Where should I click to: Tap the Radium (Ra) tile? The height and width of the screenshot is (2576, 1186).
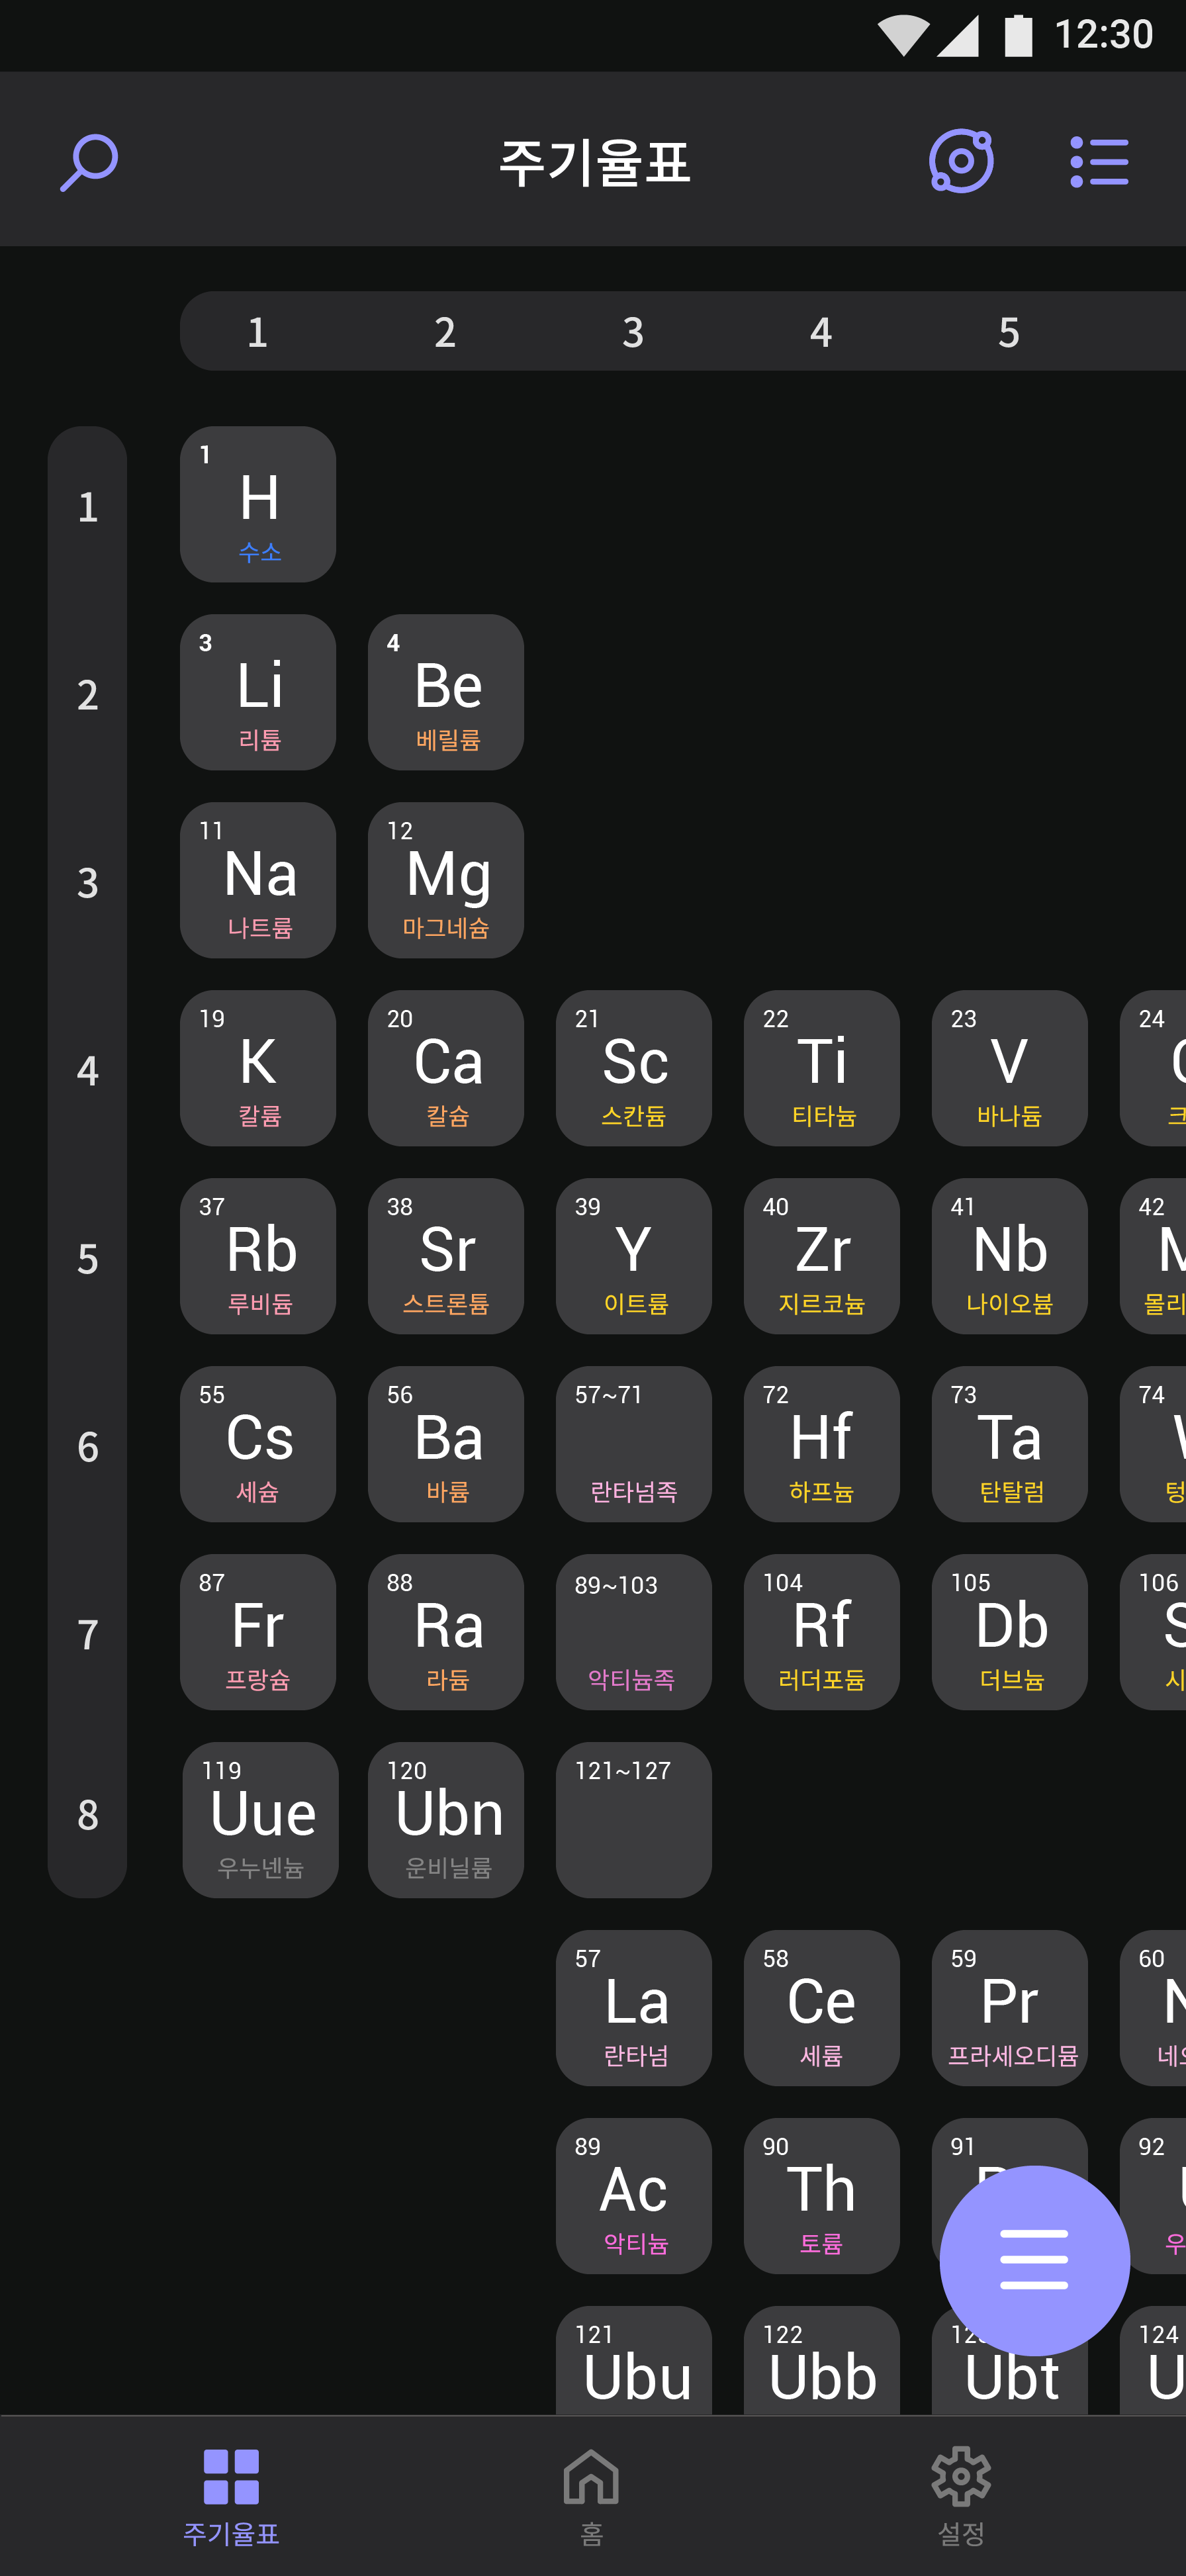click(446, 1632)
